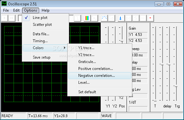The width and height of the screenshot is (184, 120).
Task: Click the left delay slider thumb
Action: click(162, 64)
